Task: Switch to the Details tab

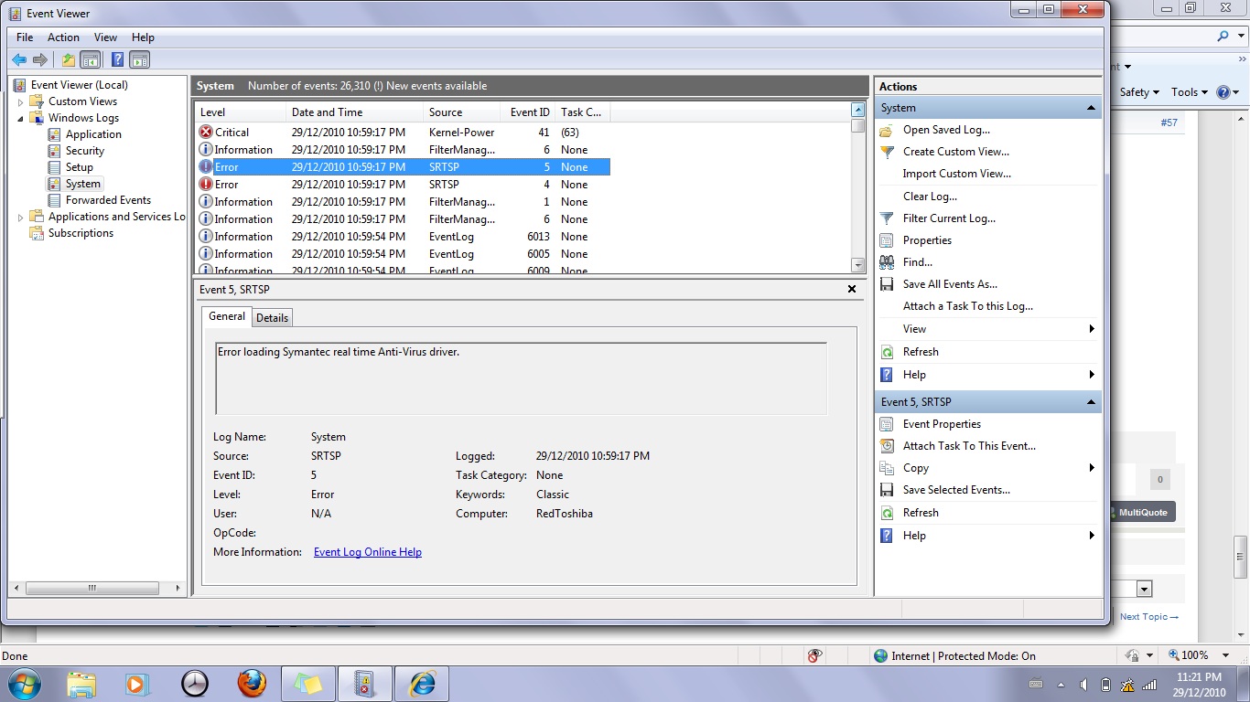Action: point(272,317)
